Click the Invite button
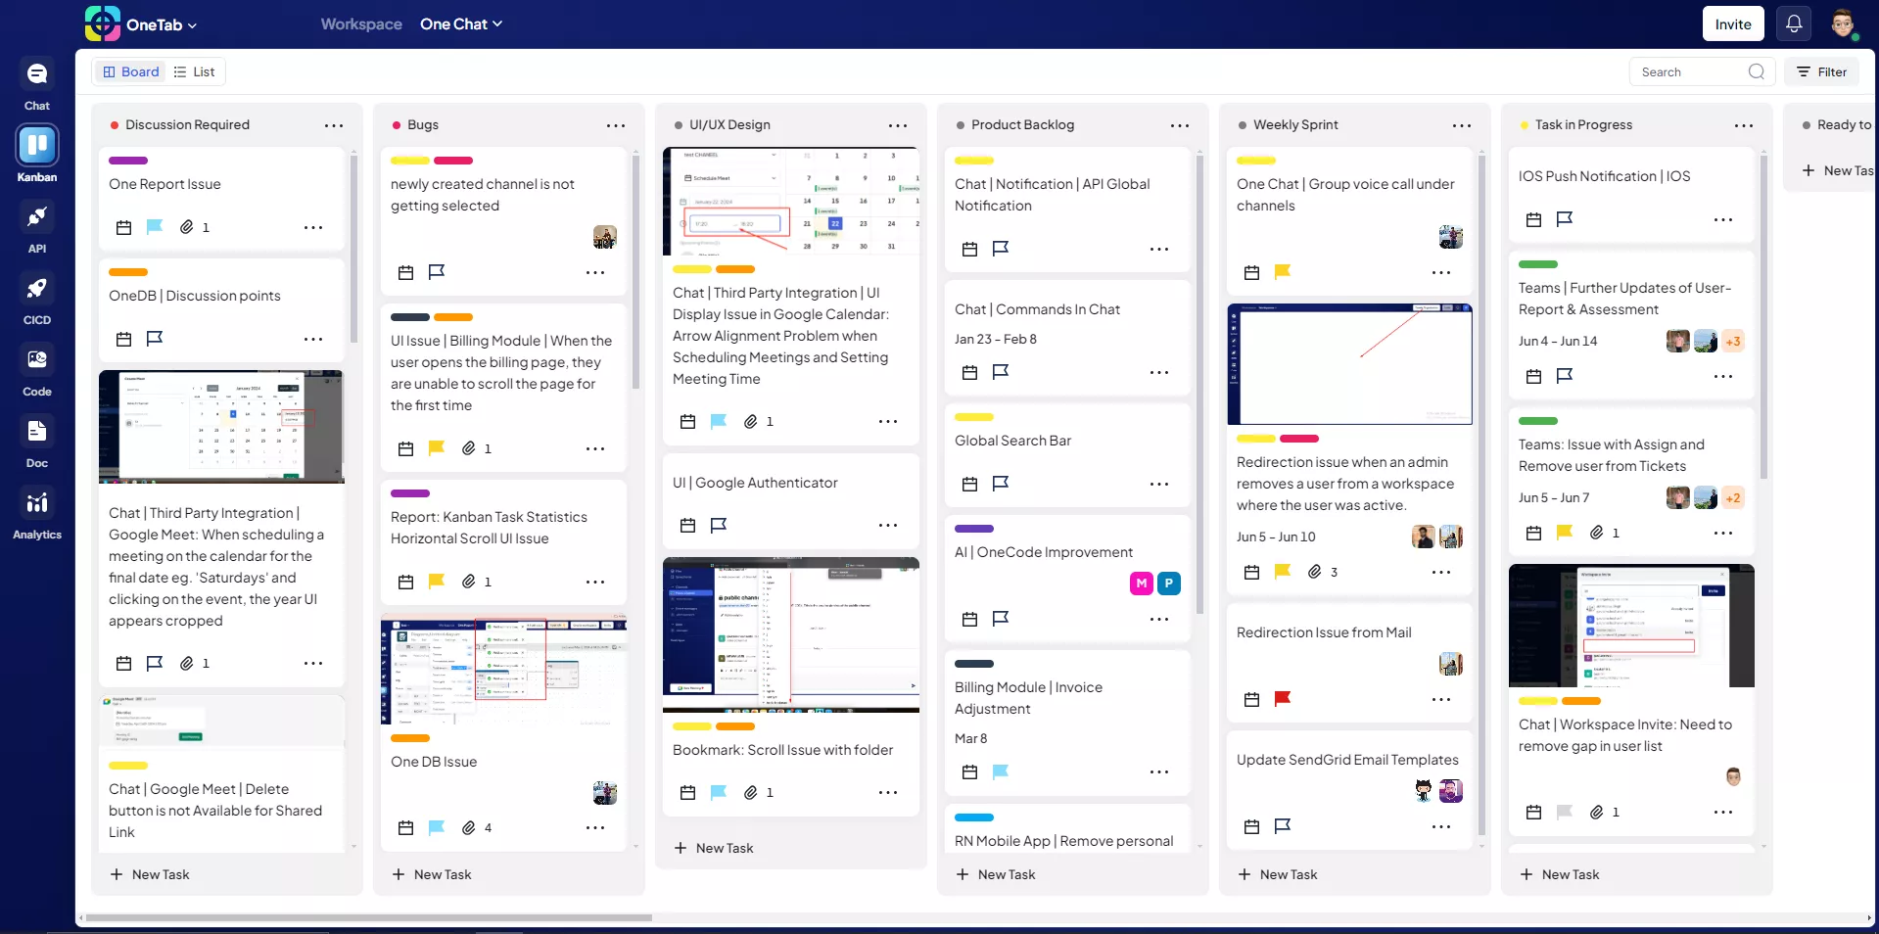Viewport: 1879px width, 934px height. click(1732, 24)
